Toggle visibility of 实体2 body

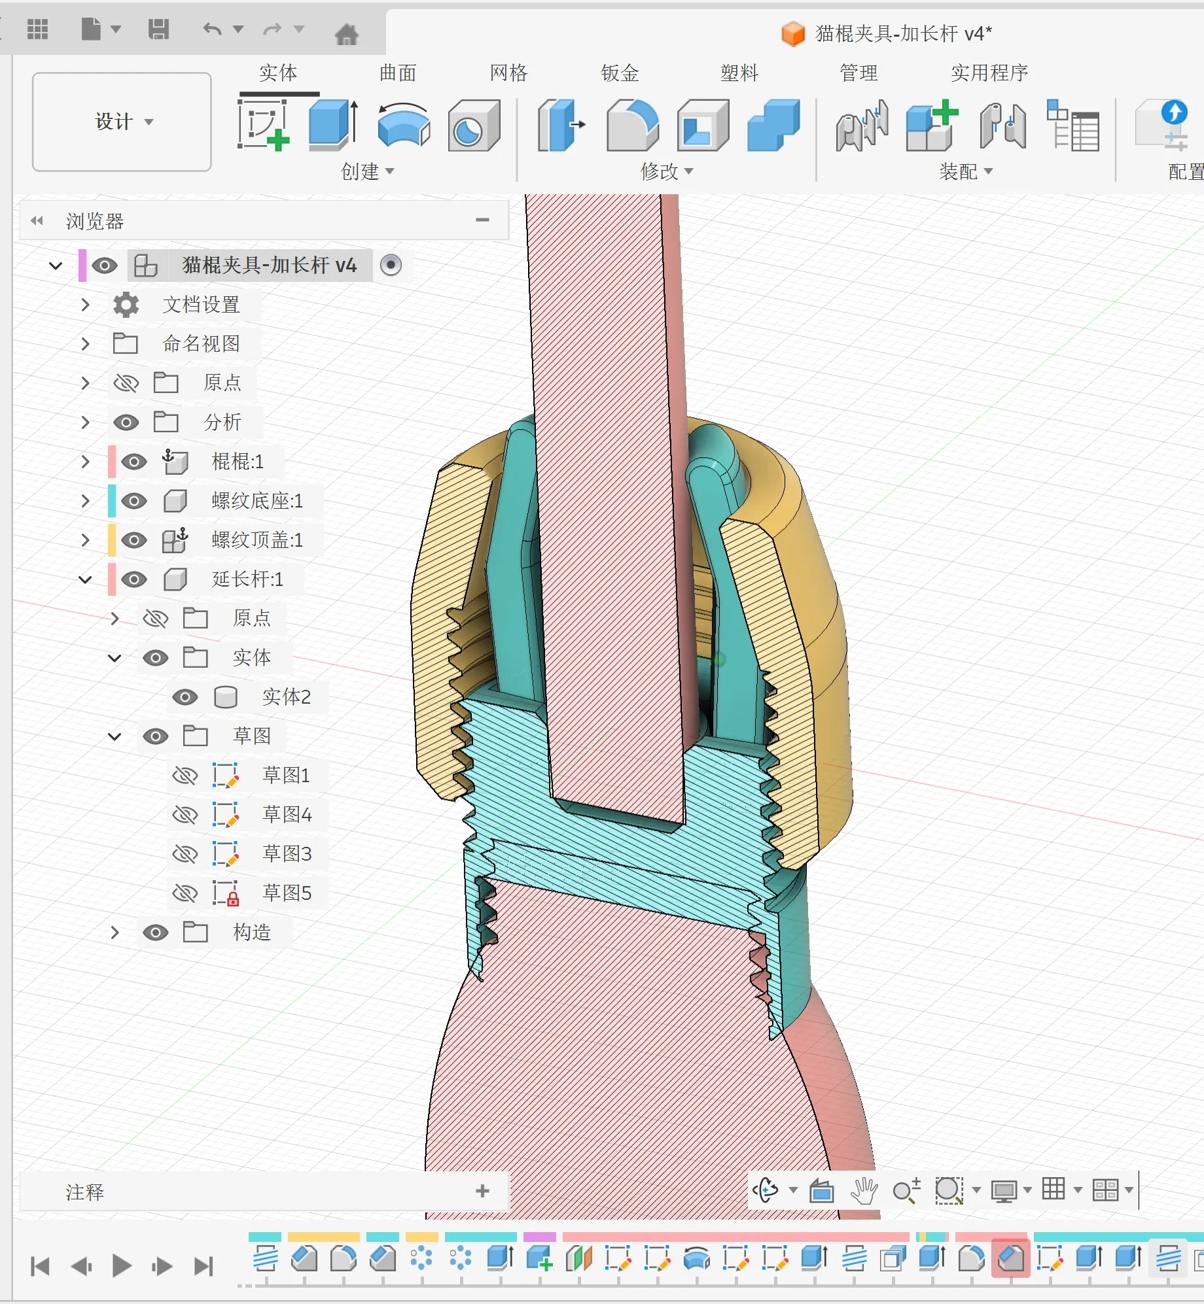pyautogui.click(x=185, y=697)
